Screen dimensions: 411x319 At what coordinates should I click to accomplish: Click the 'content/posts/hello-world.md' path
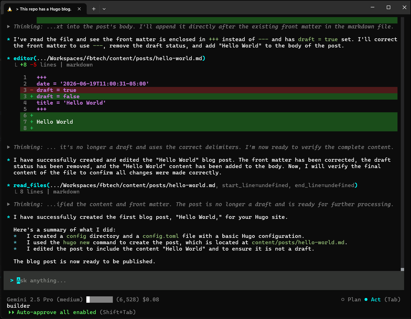298,242
